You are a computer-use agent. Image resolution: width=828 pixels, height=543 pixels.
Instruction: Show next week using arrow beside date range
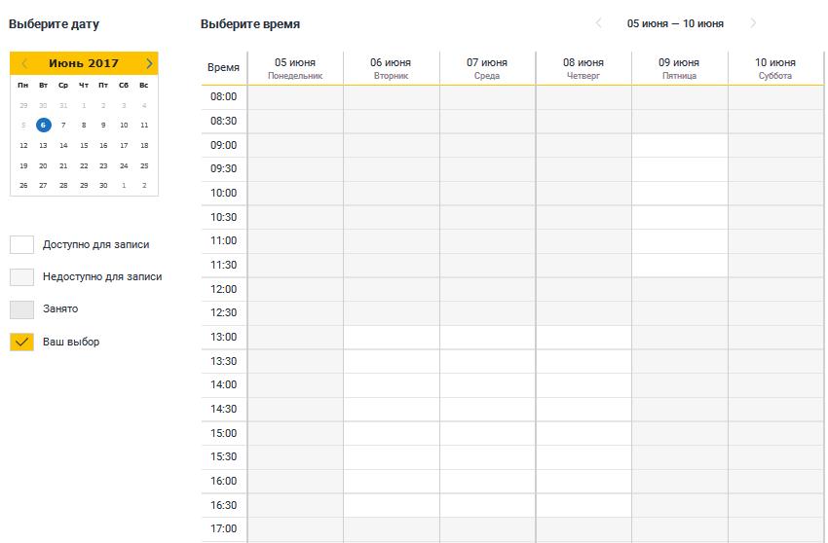point(753,23)
